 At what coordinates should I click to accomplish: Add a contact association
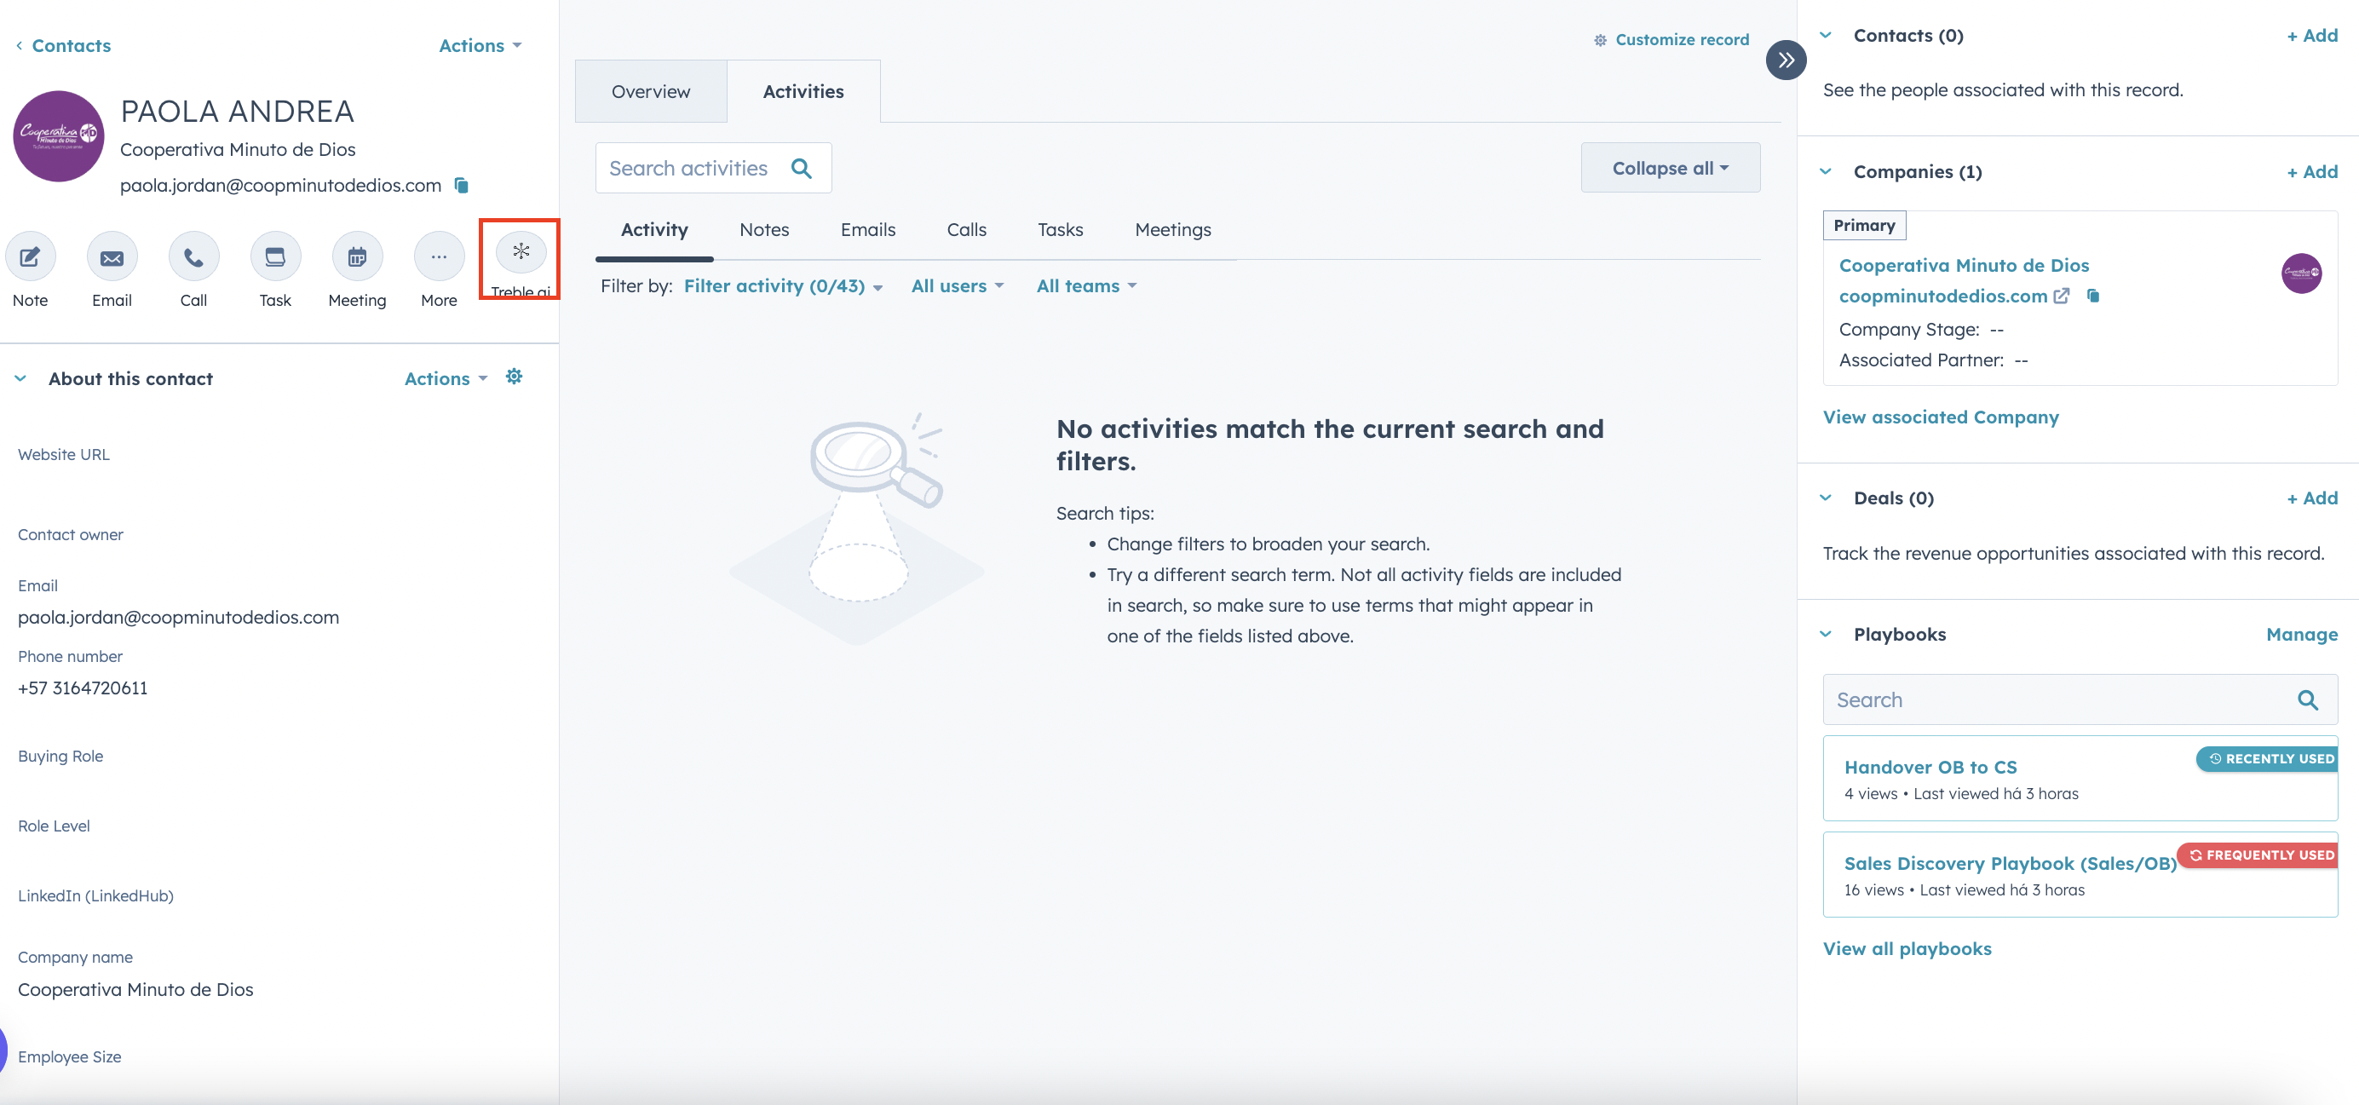point(2311,36)
